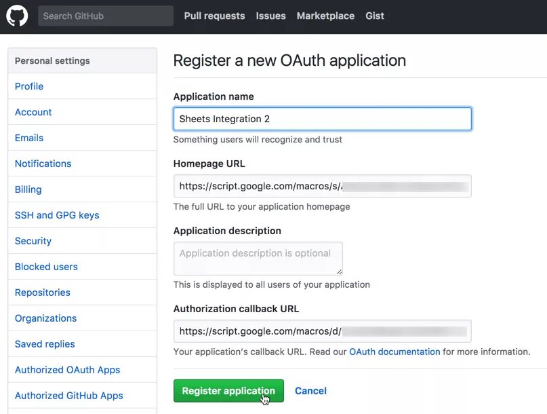Open Repositories settings

tap(42, 293)
